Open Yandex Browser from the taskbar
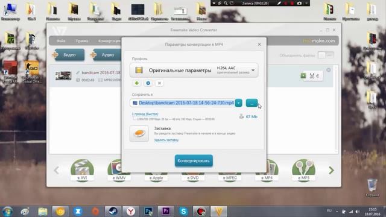Screen dimensions: 386x217 131,212
